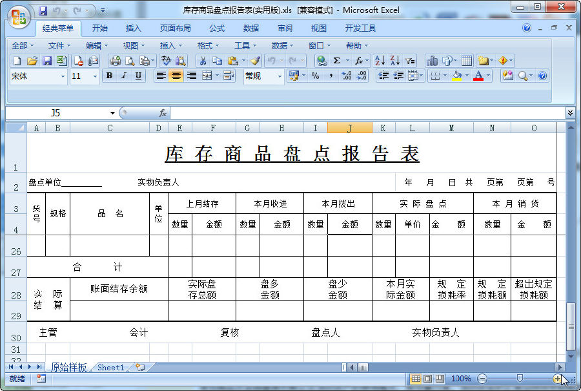Open Print Preview of the report

(x=131, y=60)
